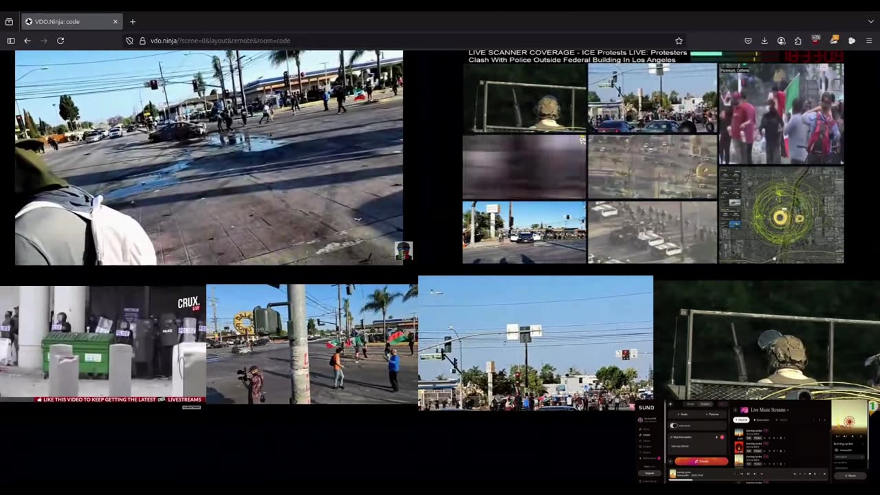Click the Persona button in Suno
The width and height of the screenshot is (880, 495).
coord(713,414)
